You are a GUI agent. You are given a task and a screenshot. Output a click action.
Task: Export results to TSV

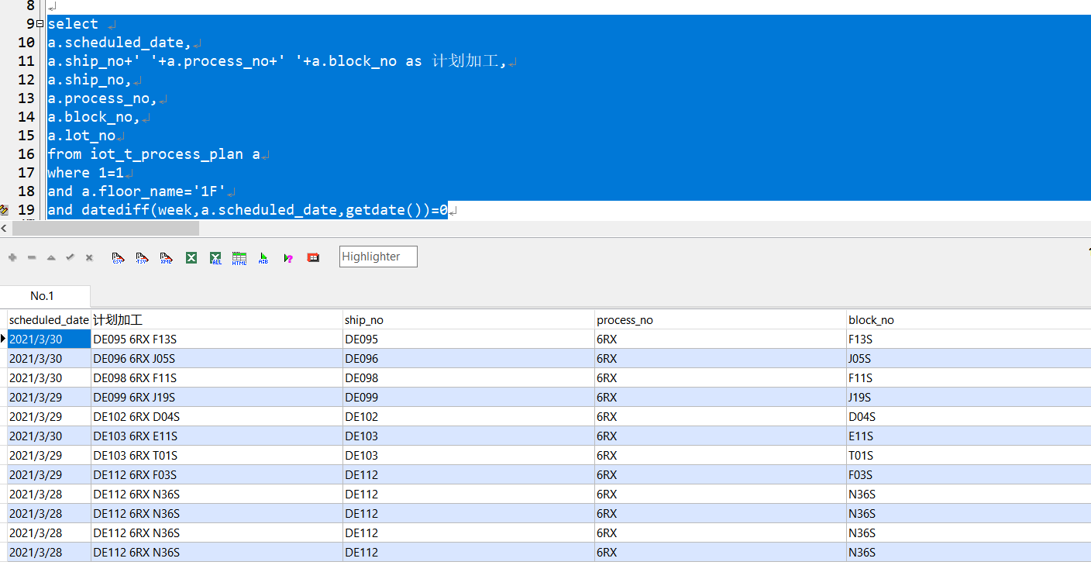(x=143, y=257)
